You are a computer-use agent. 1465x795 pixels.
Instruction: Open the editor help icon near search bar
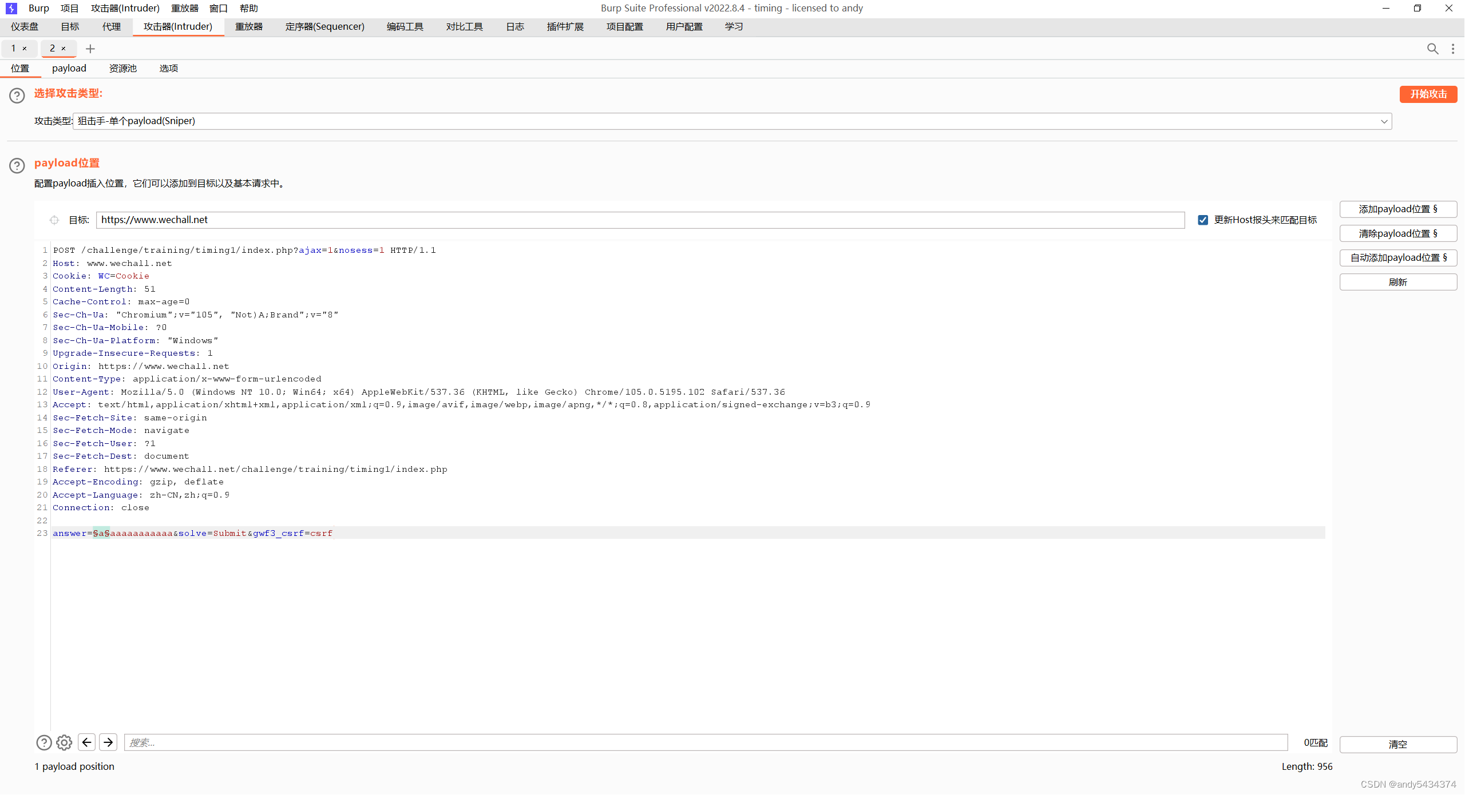point(44,742)
